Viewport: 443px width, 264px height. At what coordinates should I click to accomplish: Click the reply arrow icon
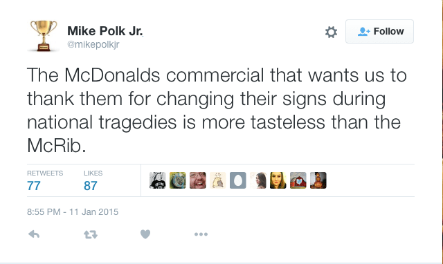coord(34,234)
